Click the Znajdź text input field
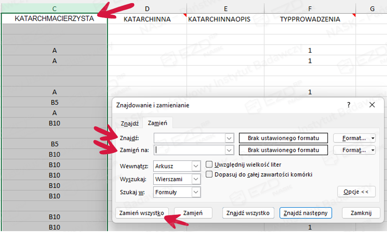This screenshot has width=387, height=232. click(189, 138)
